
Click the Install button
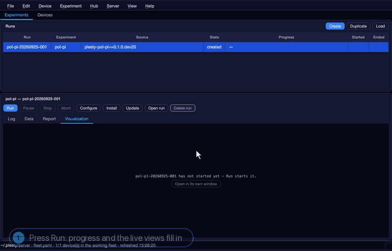coord(111,108)
